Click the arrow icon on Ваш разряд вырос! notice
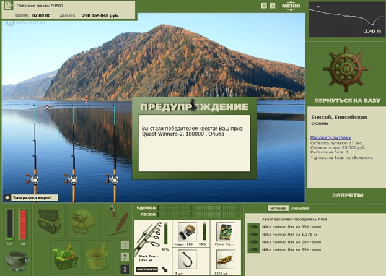 [7, 197]
